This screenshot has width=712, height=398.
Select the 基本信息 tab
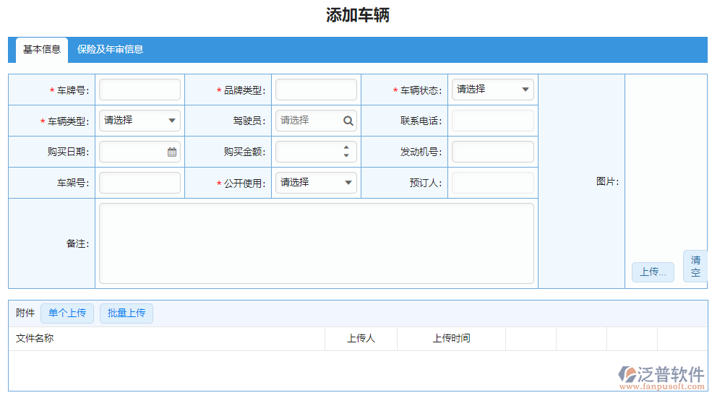(x=42, y=50)
